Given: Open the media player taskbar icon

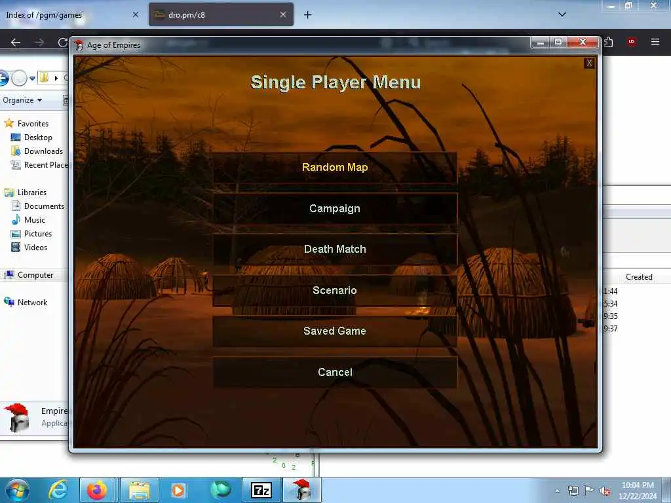Looking at the screenshot, I should [178, 490].
